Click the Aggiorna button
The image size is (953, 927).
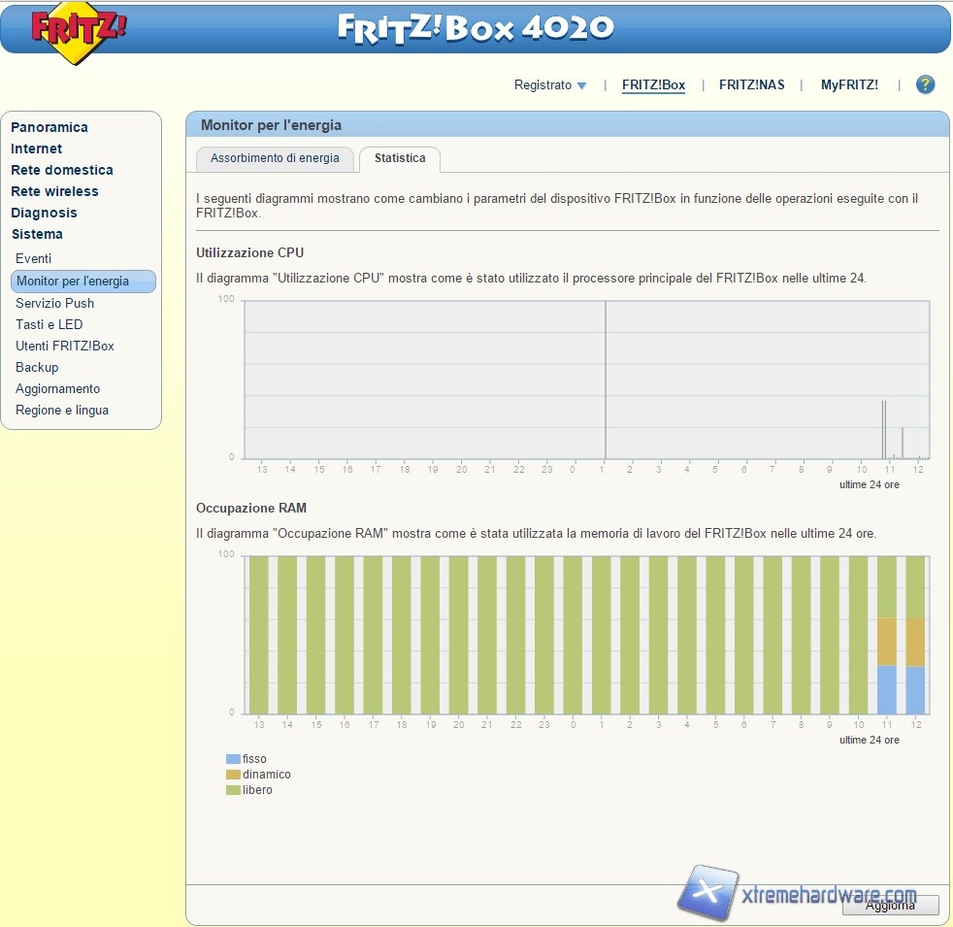coord(890,906)
